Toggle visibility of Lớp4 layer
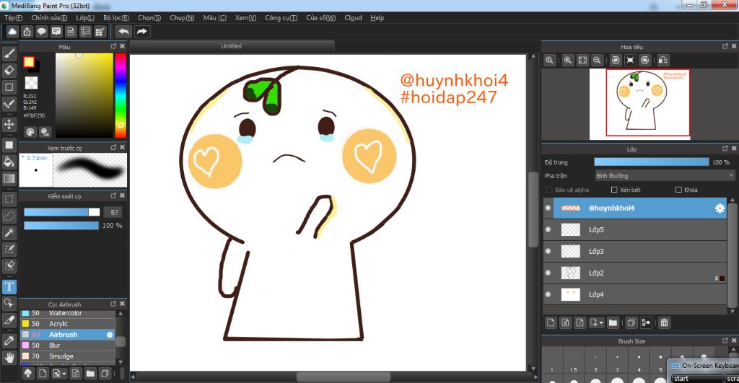Image resolution: width=739 pixels, height=383 pixels. 548,294
